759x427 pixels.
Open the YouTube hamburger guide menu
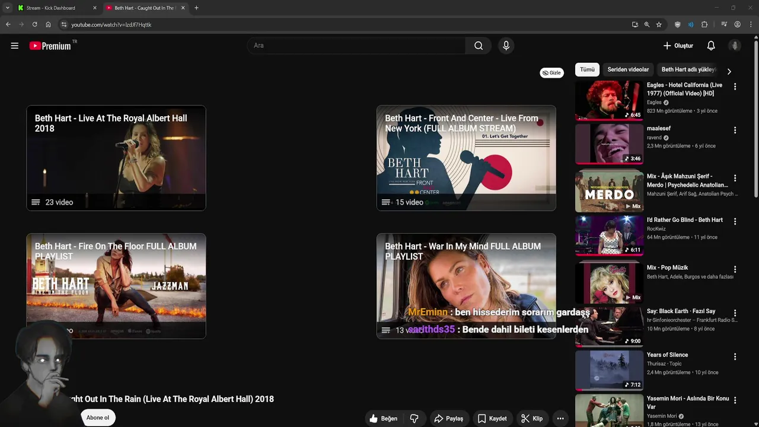[15, 46]
